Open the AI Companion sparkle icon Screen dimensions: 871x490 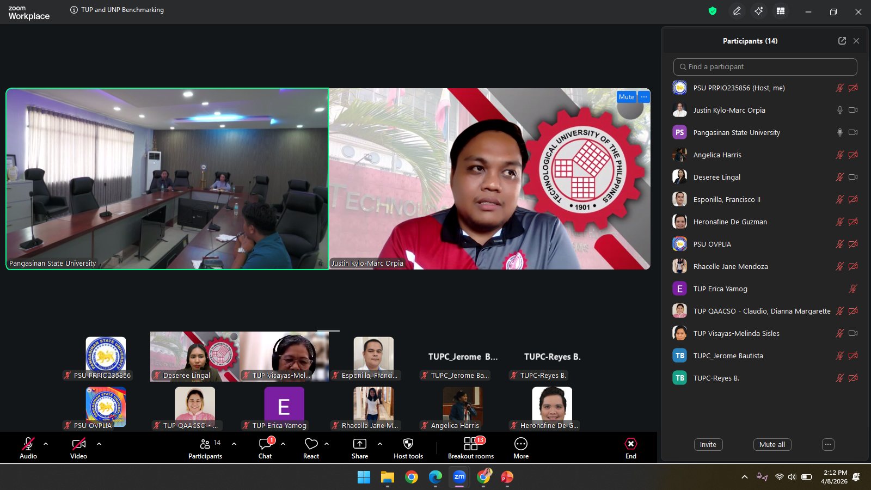coord(758,11)
